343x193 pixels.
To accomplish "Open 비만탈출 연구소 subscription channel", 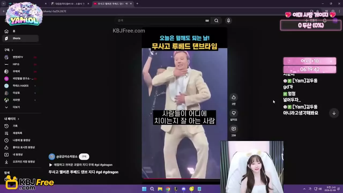I will tap(20, 79).
